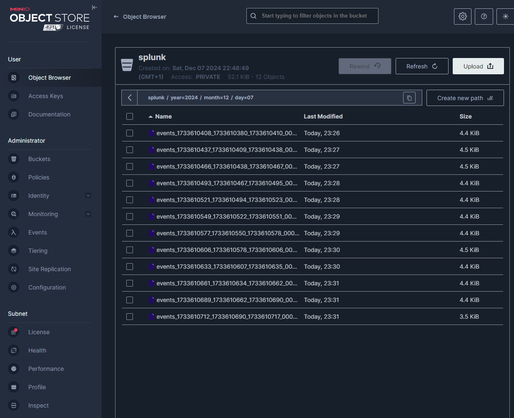Click the Monitoring magnifier icon

14,214
